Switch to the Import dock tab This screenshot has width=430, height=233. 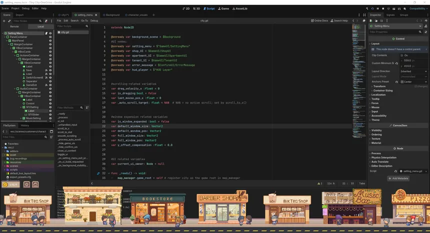click(19, 15)
